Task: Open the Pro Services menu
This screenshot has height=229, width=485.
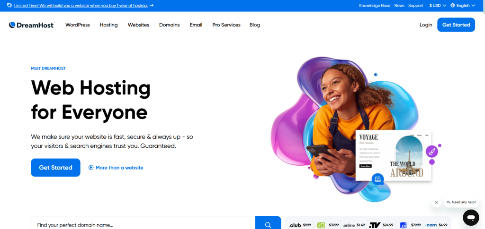Action: 226,25
